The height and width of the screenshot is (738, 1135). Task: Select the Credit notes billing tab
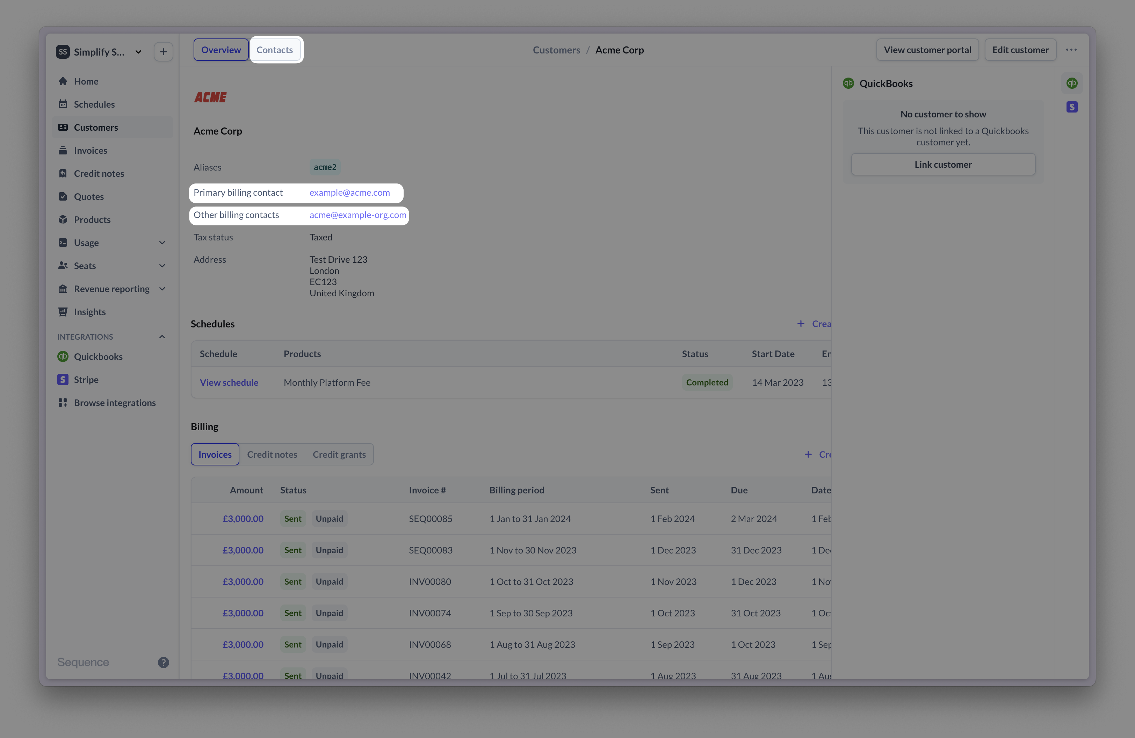click(272, 454)
